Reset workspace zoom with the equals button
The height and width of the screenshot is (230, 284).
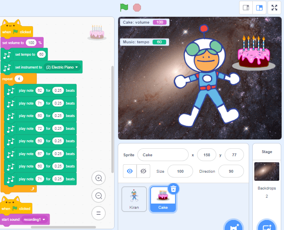click(99, 213)
